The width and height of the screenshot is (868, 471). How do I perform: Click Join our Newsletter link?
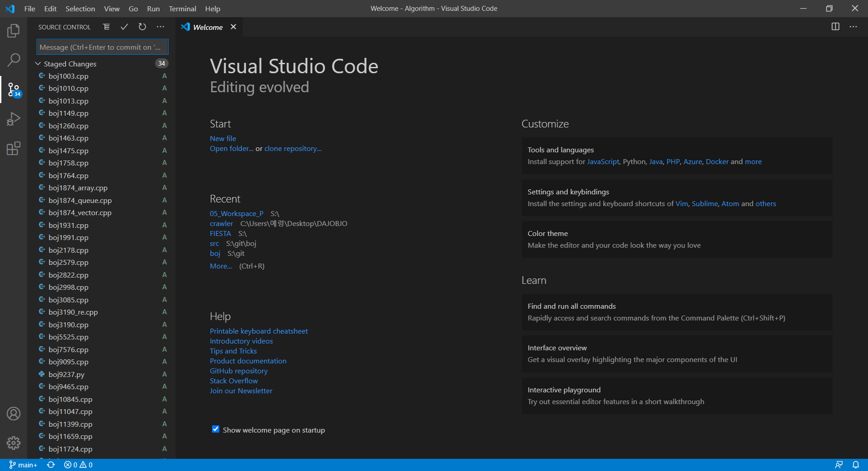pos(241,391)
